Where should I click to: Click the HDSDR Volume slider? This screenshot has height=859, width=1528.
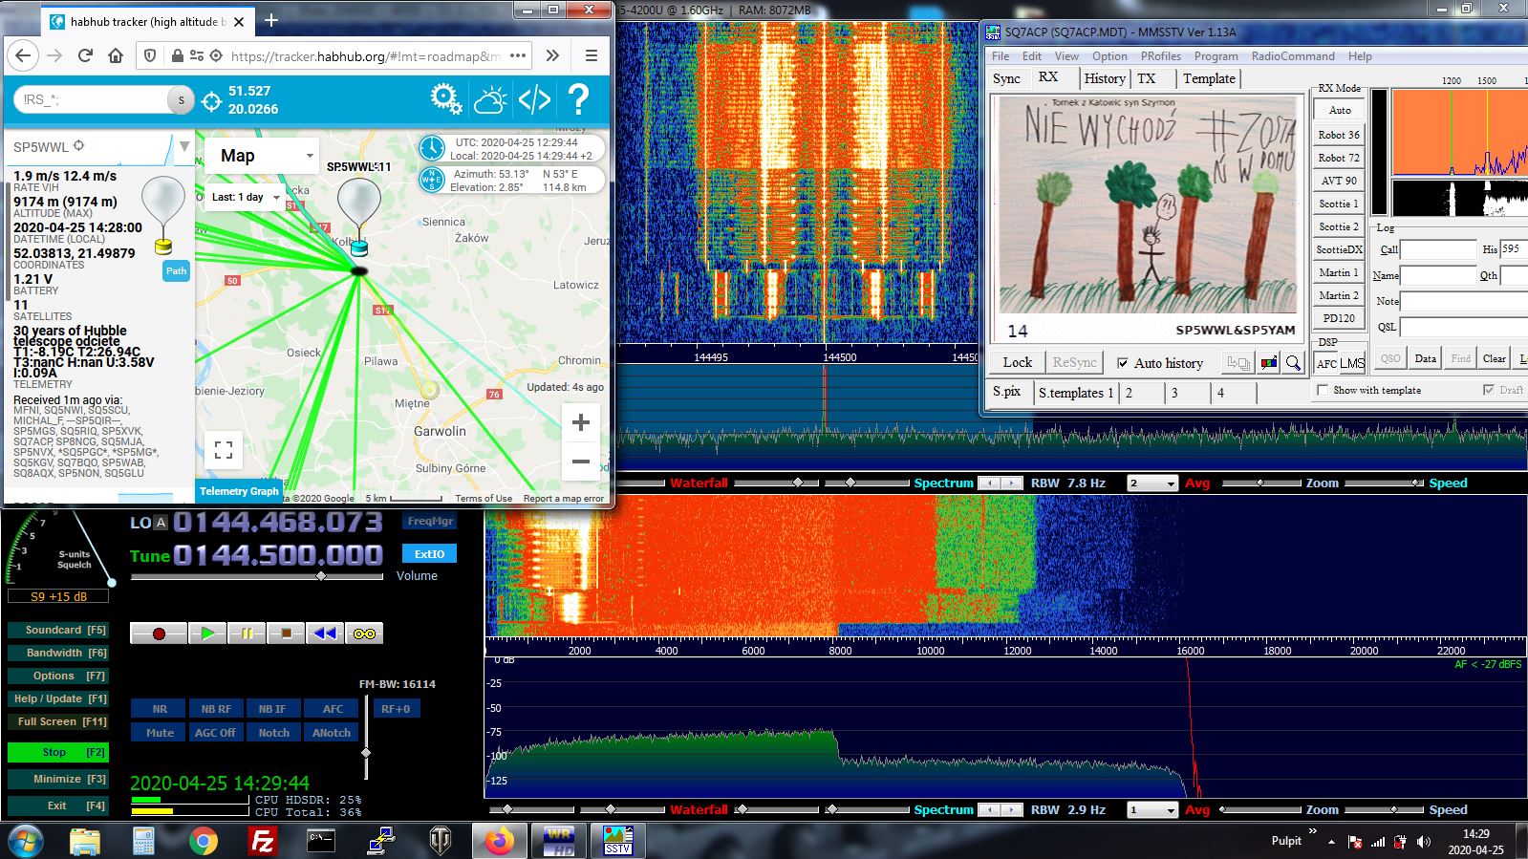(257, 576)
